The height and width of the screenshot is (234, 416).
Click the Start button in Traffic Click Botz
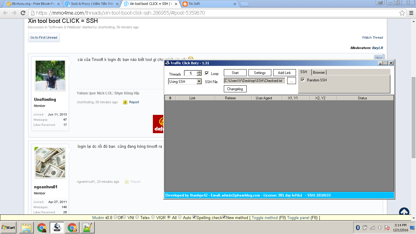235,73
